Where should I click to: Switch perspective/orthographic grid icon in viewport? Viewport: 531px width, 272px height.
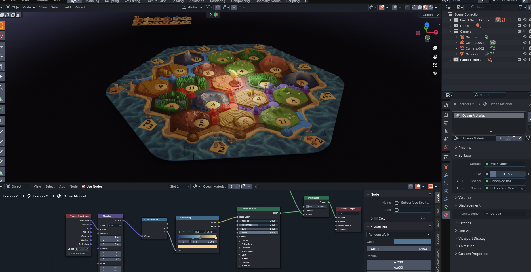[435, 74]
